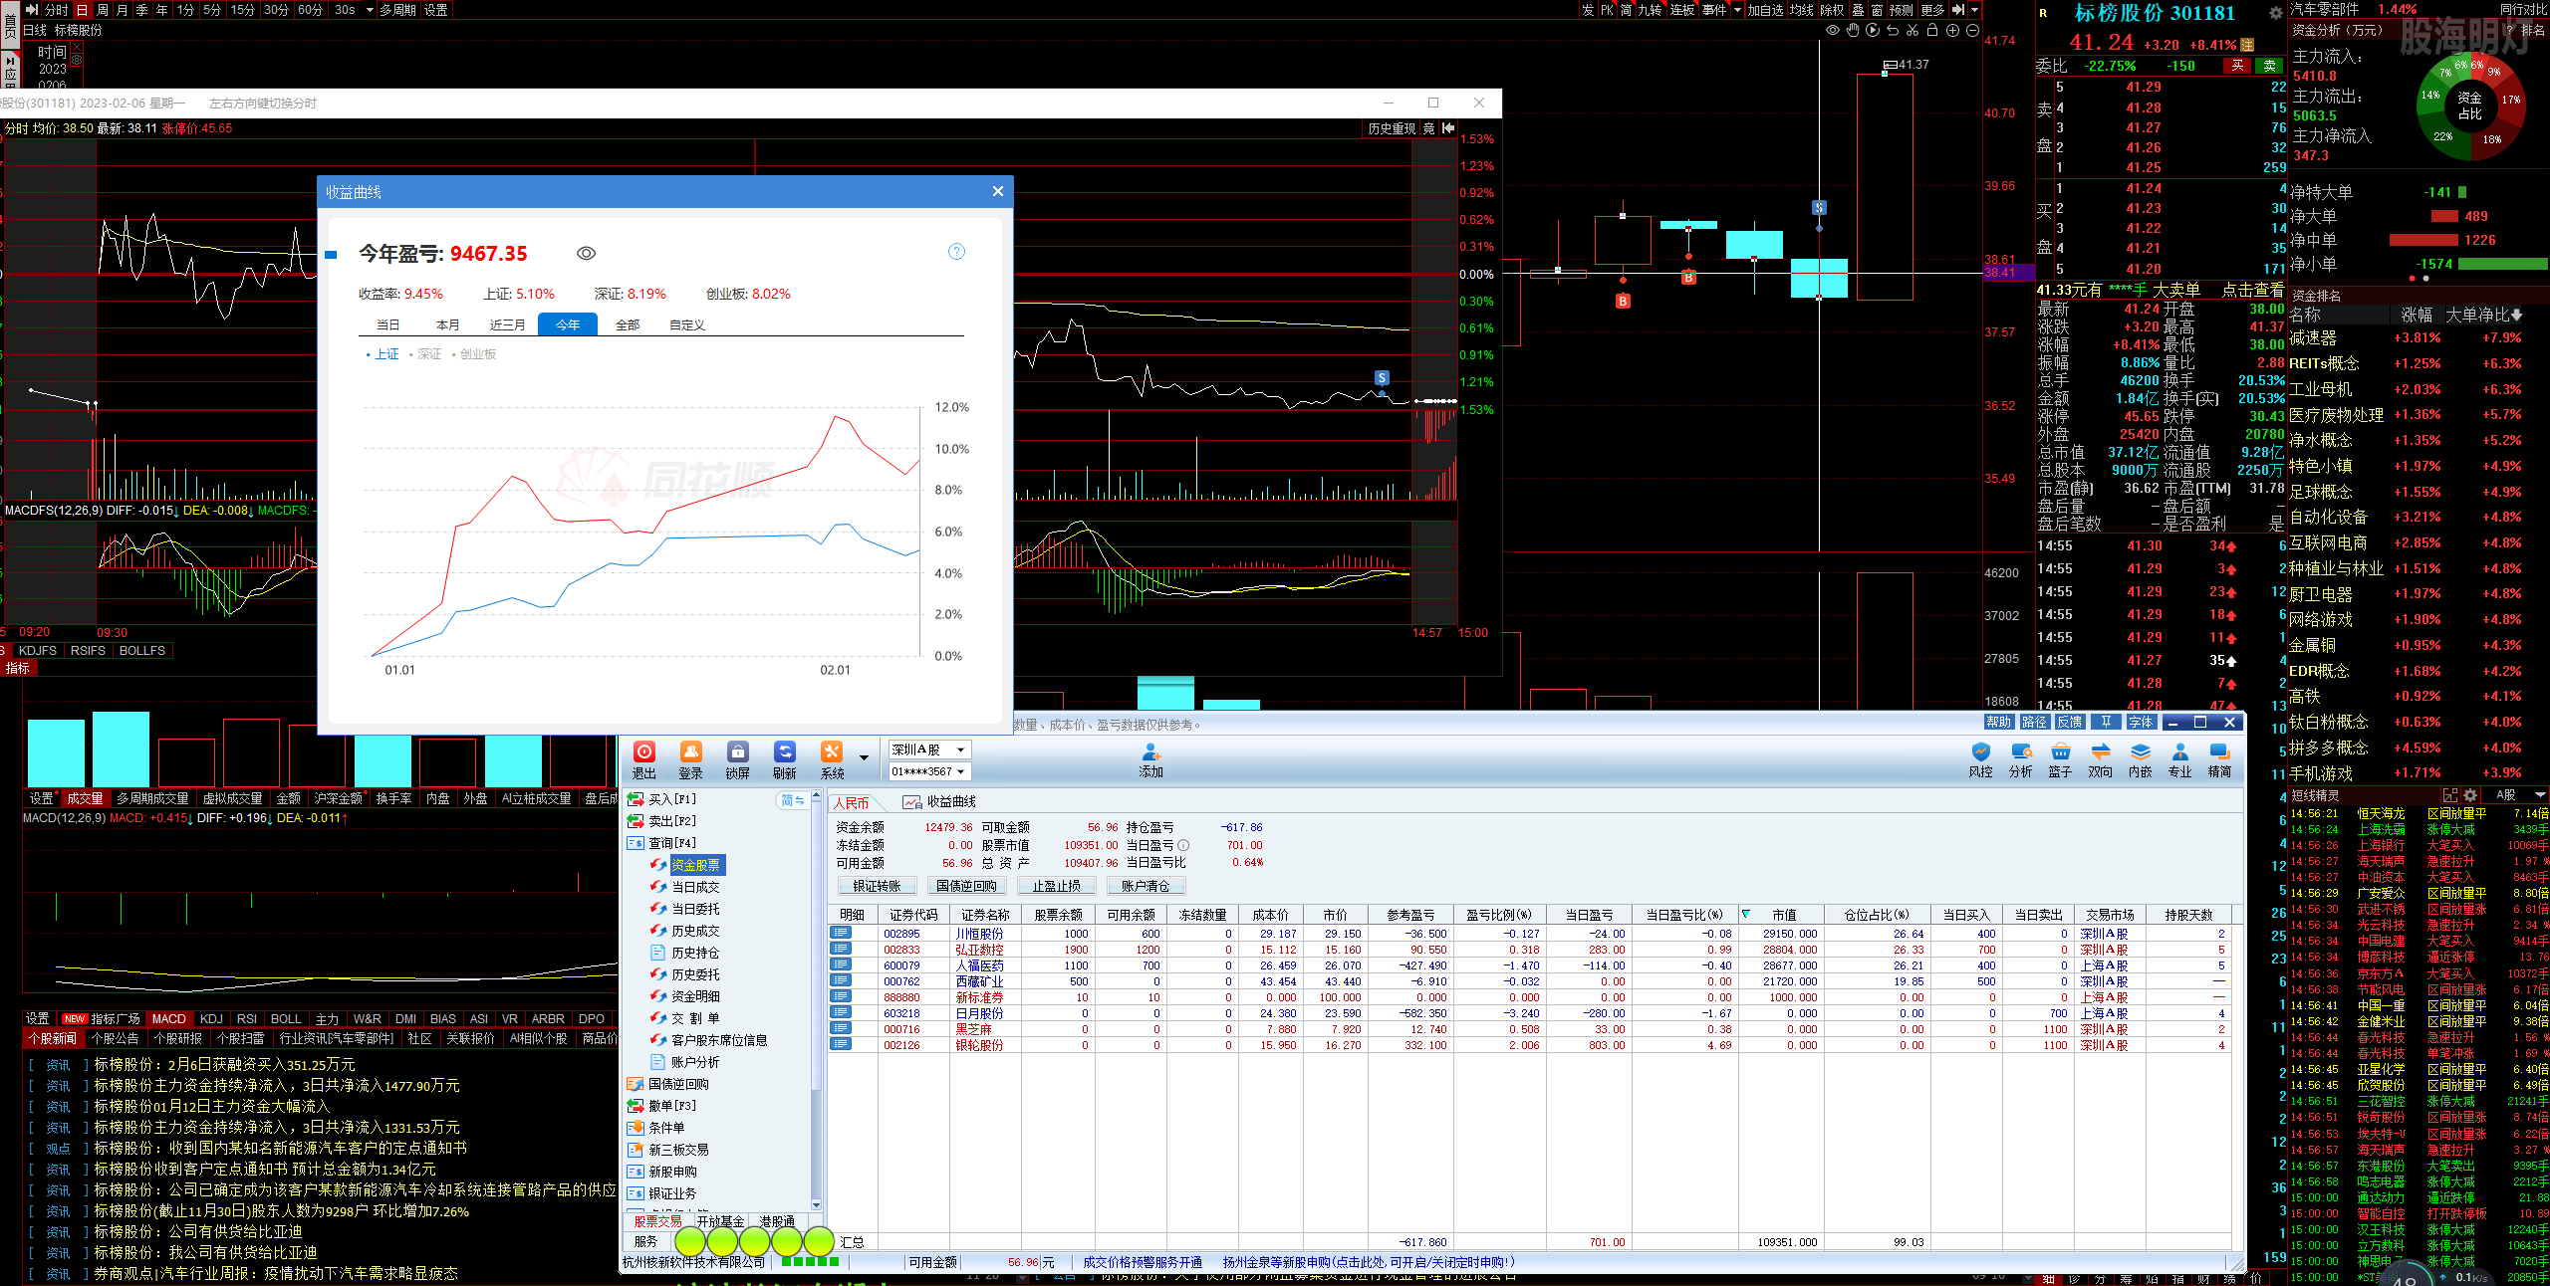Open the 分析 analysis icon
The height and width of the screenshot is (1286, 2550).
point(2020,760)
